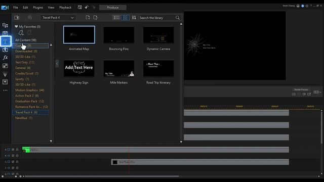Open the Plugins menu
This screenshot has height=182, width=324.
[38, 8]
